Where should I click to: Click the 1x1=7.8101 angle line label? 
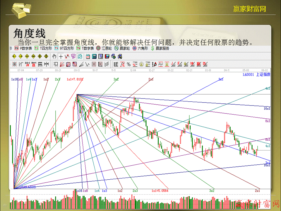(x=75, y=79)
